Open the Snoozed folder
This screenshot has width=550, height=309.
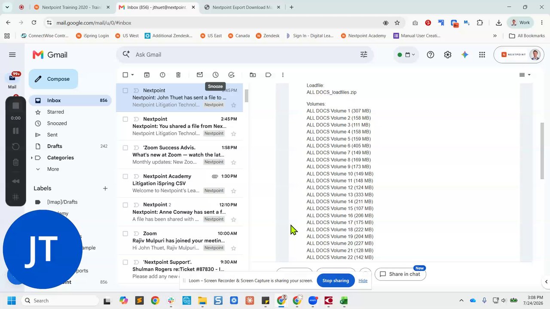point(70,124)
